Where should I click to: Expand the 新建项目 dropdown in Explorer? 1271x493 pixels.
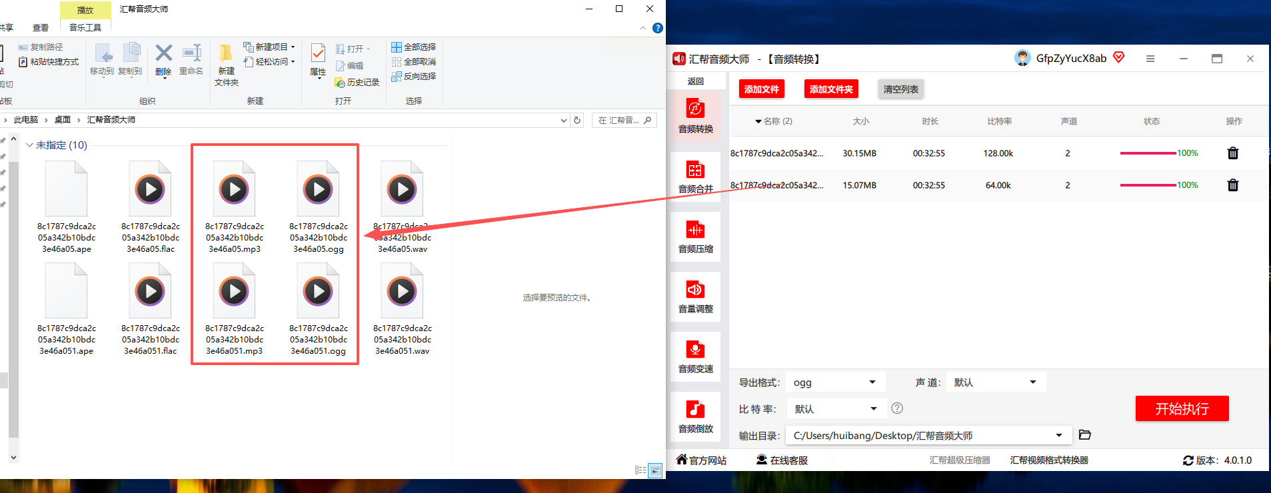tap(293, 47)
